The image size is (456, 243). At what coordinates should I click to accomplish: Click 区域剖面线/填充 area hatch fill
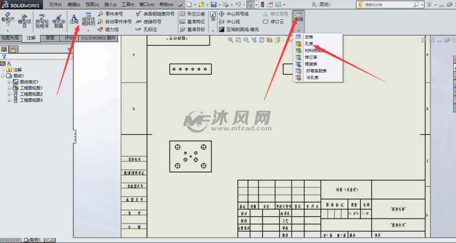tap(239, 29)
